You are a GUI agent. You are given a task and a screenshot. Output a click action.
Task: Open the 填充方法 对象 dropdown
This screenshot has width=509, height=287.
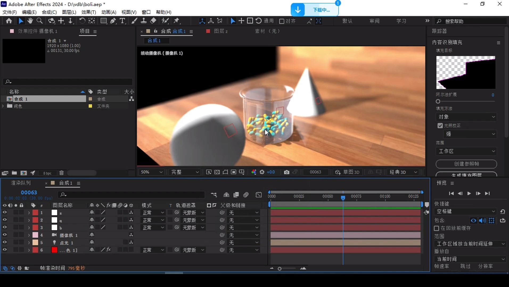point(466,117)
